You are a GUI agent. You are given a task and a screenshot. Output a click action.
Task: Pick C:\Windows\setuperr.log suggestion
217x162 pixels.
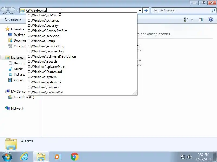pos(82,51)
